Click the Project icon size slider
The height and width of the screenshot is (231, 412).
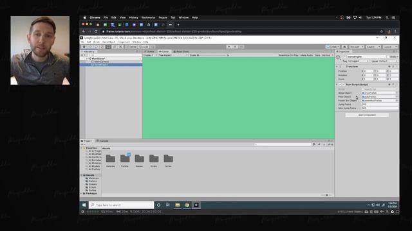coord(326,195)
